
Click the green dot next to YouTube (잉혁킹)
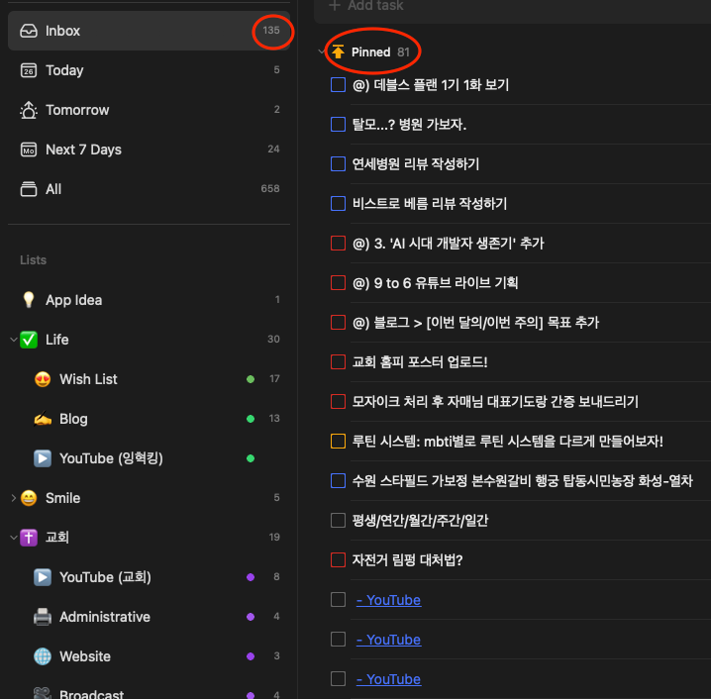coord(251,458)
